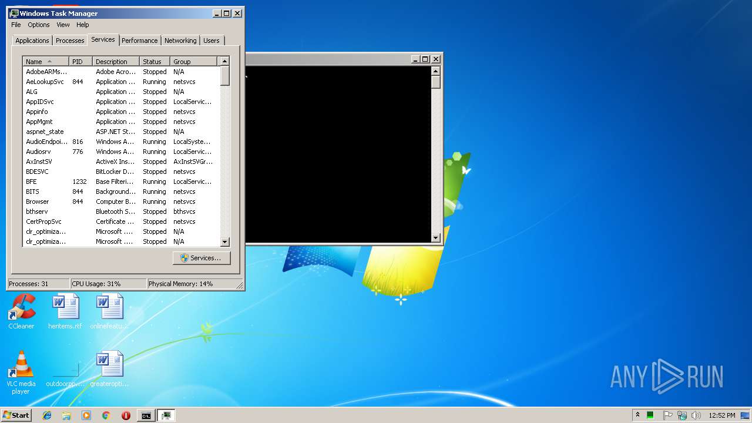This screenshot has height=423, width=752.
Task: Launch VLC media player shortcut
Action: pyautogui.click(x=21, y=372)
